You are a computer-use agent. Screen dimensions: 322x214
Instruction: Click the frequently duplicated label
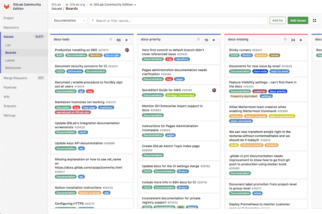(x=243, y=96)
